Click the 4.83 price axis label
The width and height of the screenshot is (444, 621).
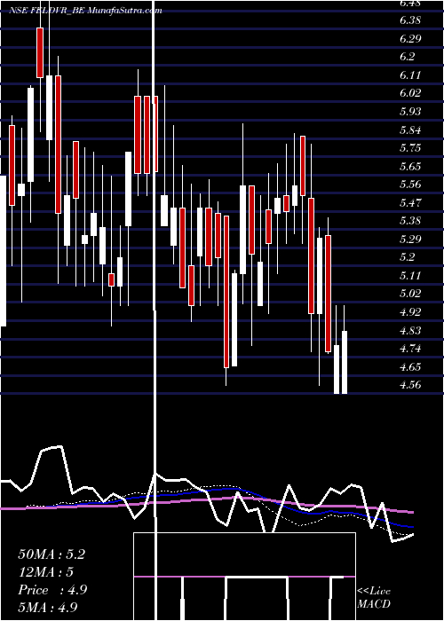coord(410,330)
